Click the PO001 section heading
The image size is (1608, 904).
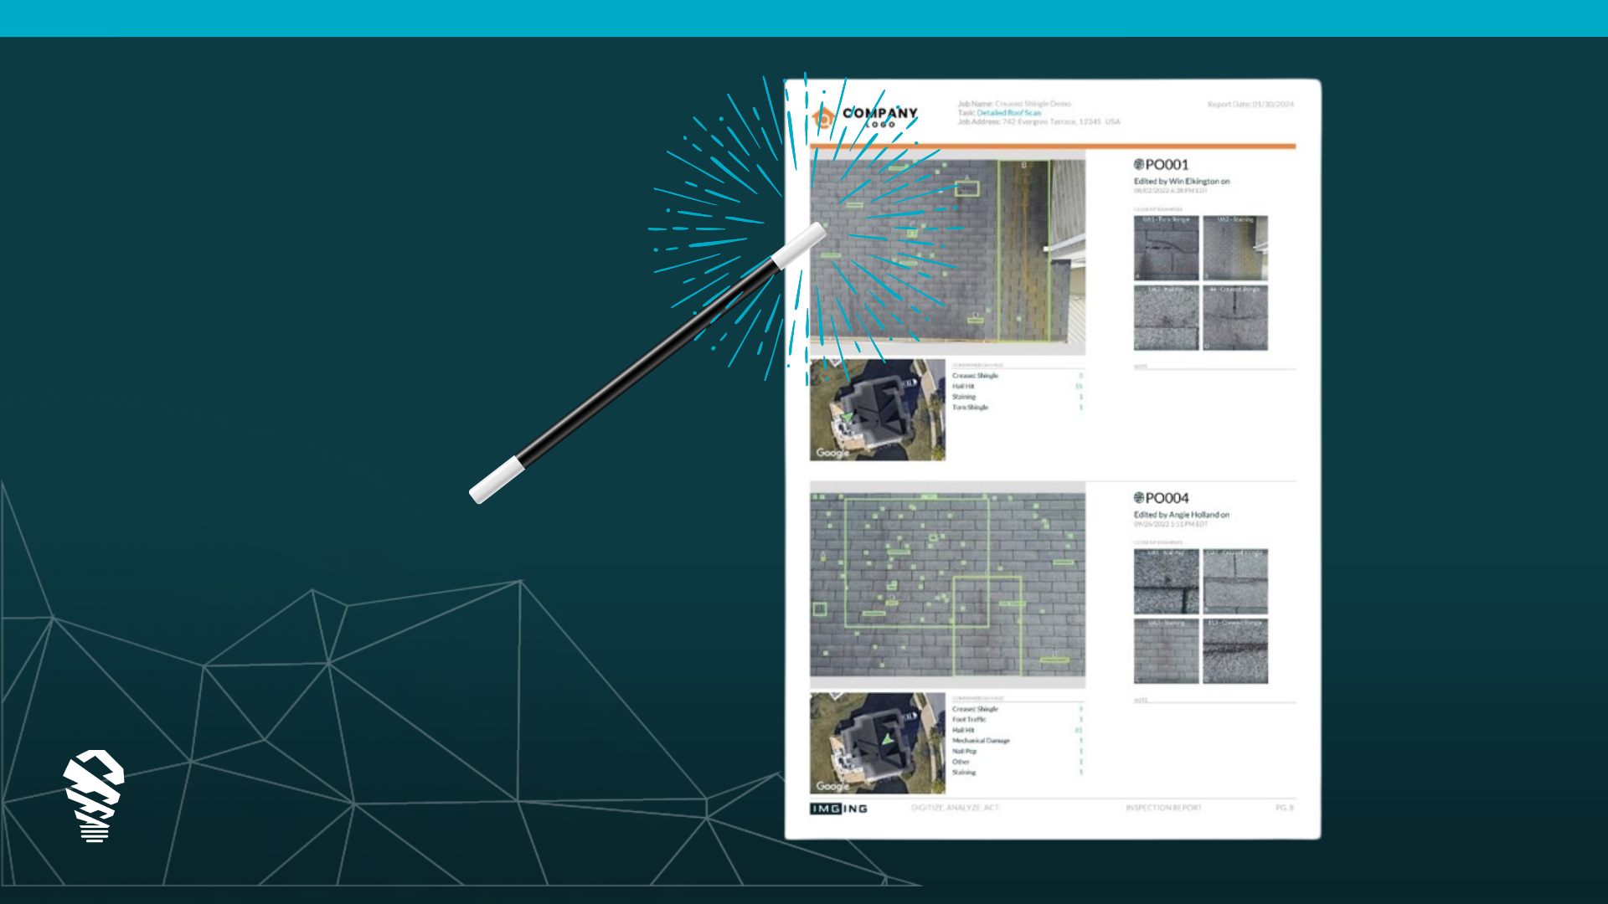[x=1166, y=165]
